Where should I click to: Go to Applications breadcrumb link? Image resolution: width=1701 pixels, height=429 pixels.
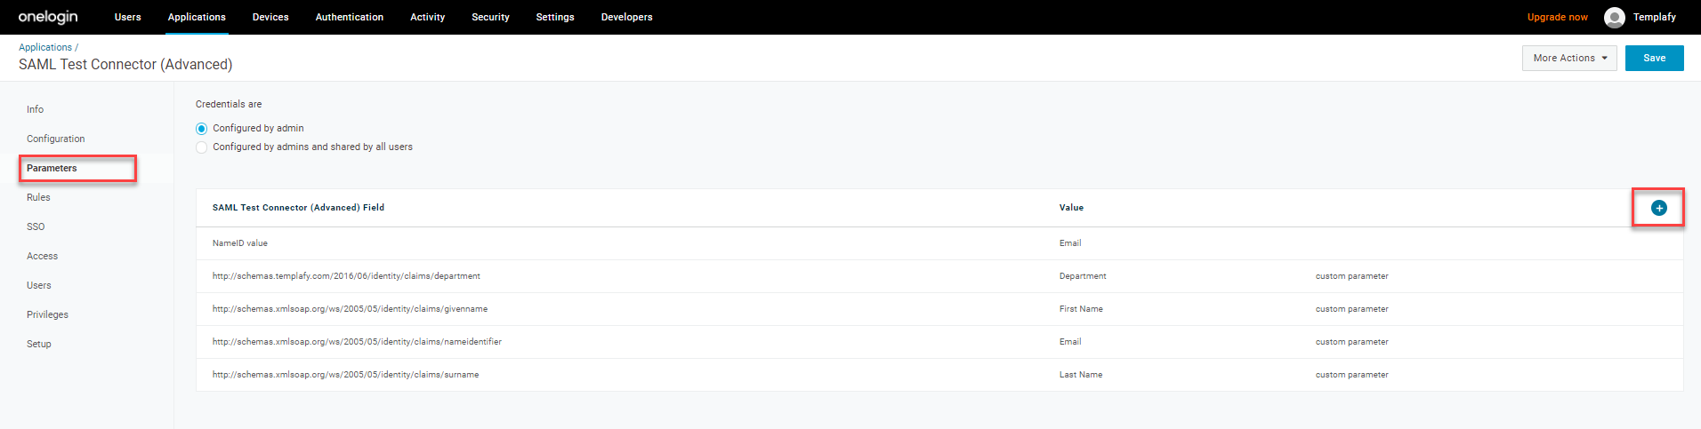tap(45, 47)
